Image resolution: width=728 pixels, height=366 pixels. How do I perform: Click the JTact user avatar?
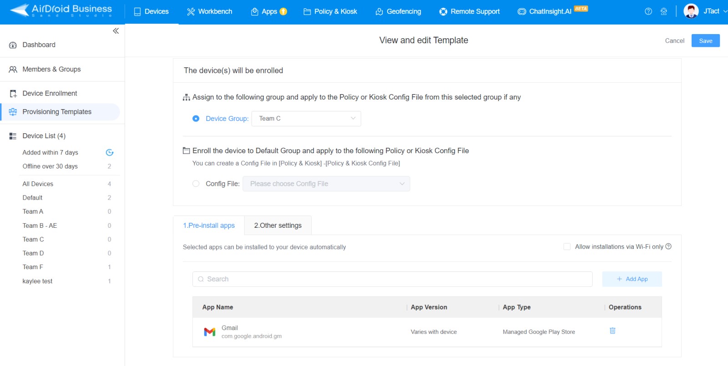pyautogui.click(x=691, y=11)
